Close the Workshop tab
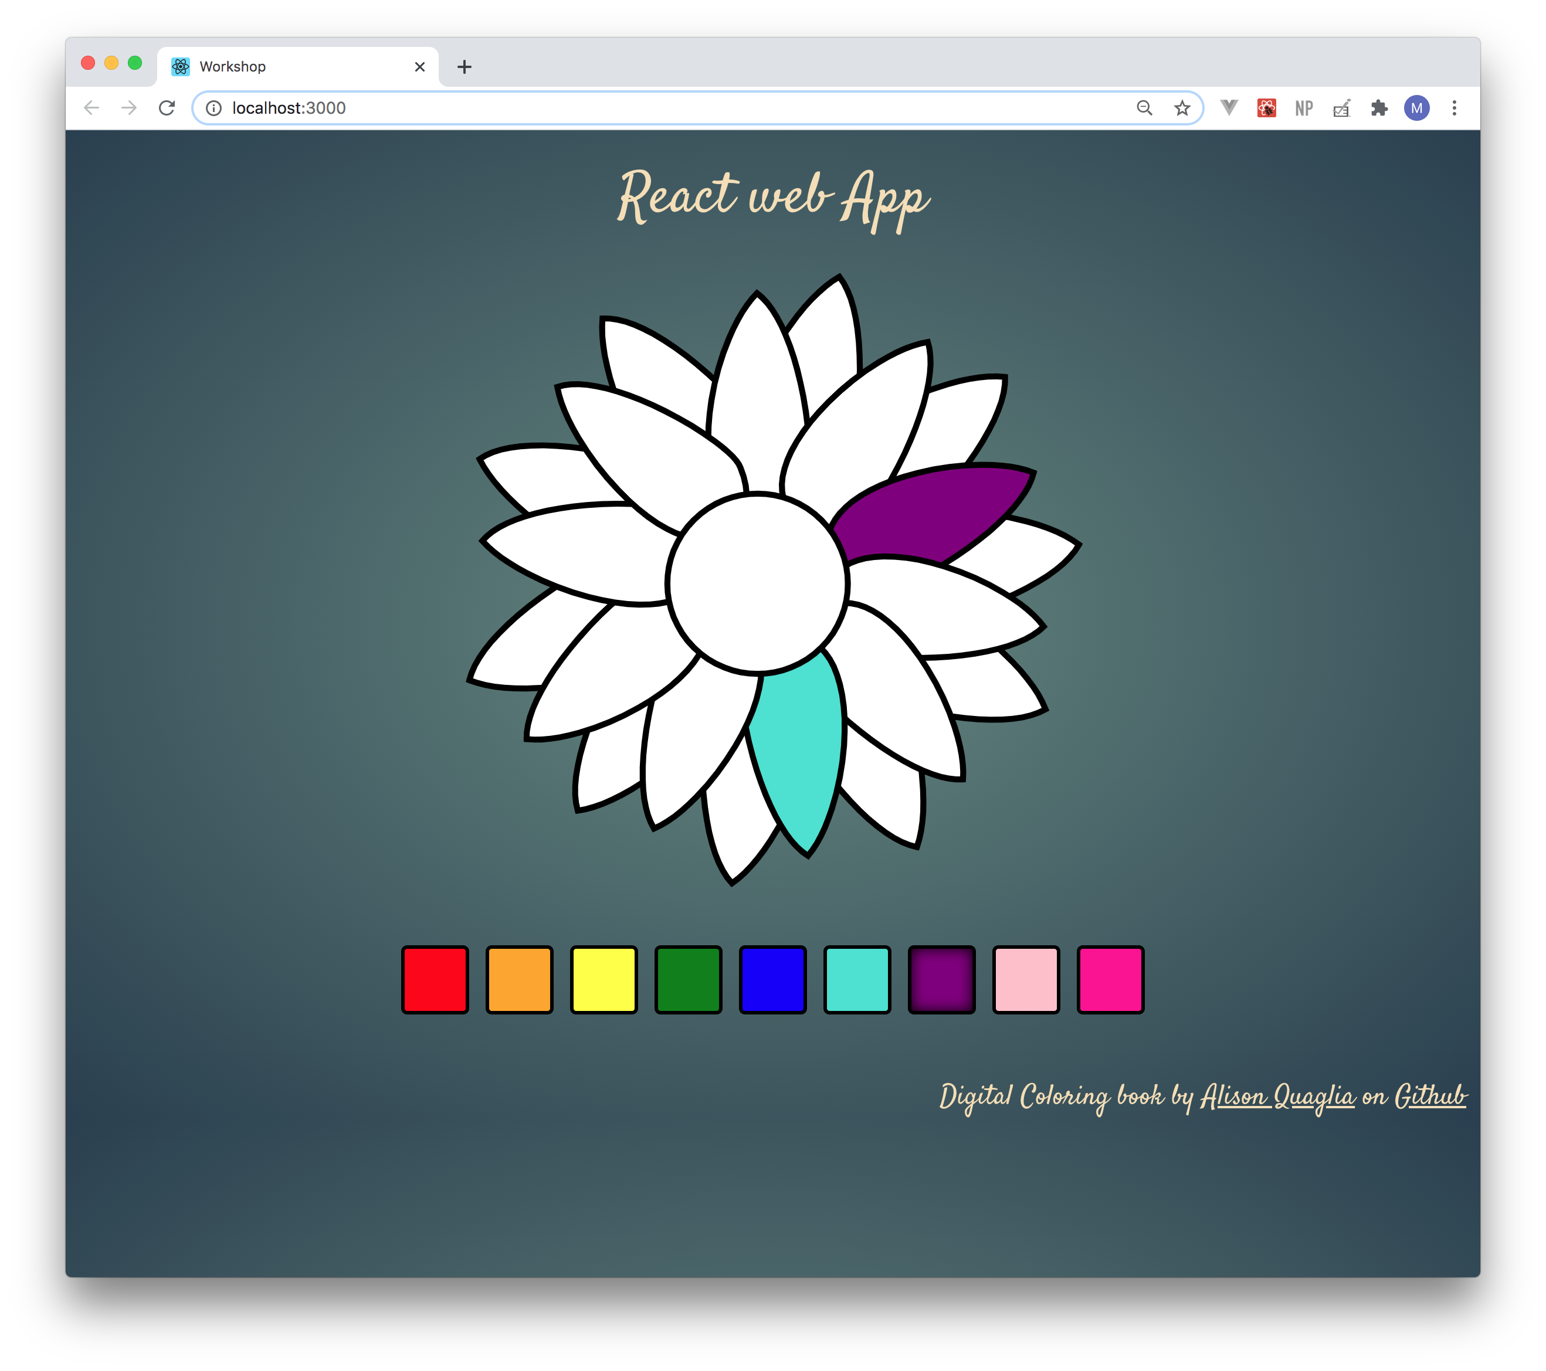 (x=420, y=66)
